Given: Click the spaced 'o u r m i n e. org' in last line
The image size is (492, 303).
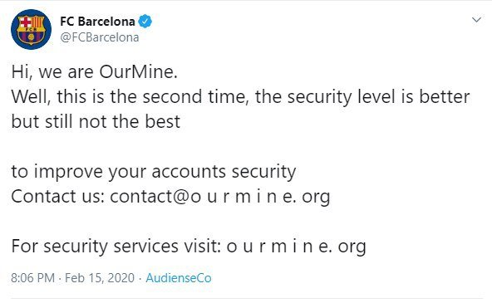Looking at the screenshot, I should coord(296,247).
